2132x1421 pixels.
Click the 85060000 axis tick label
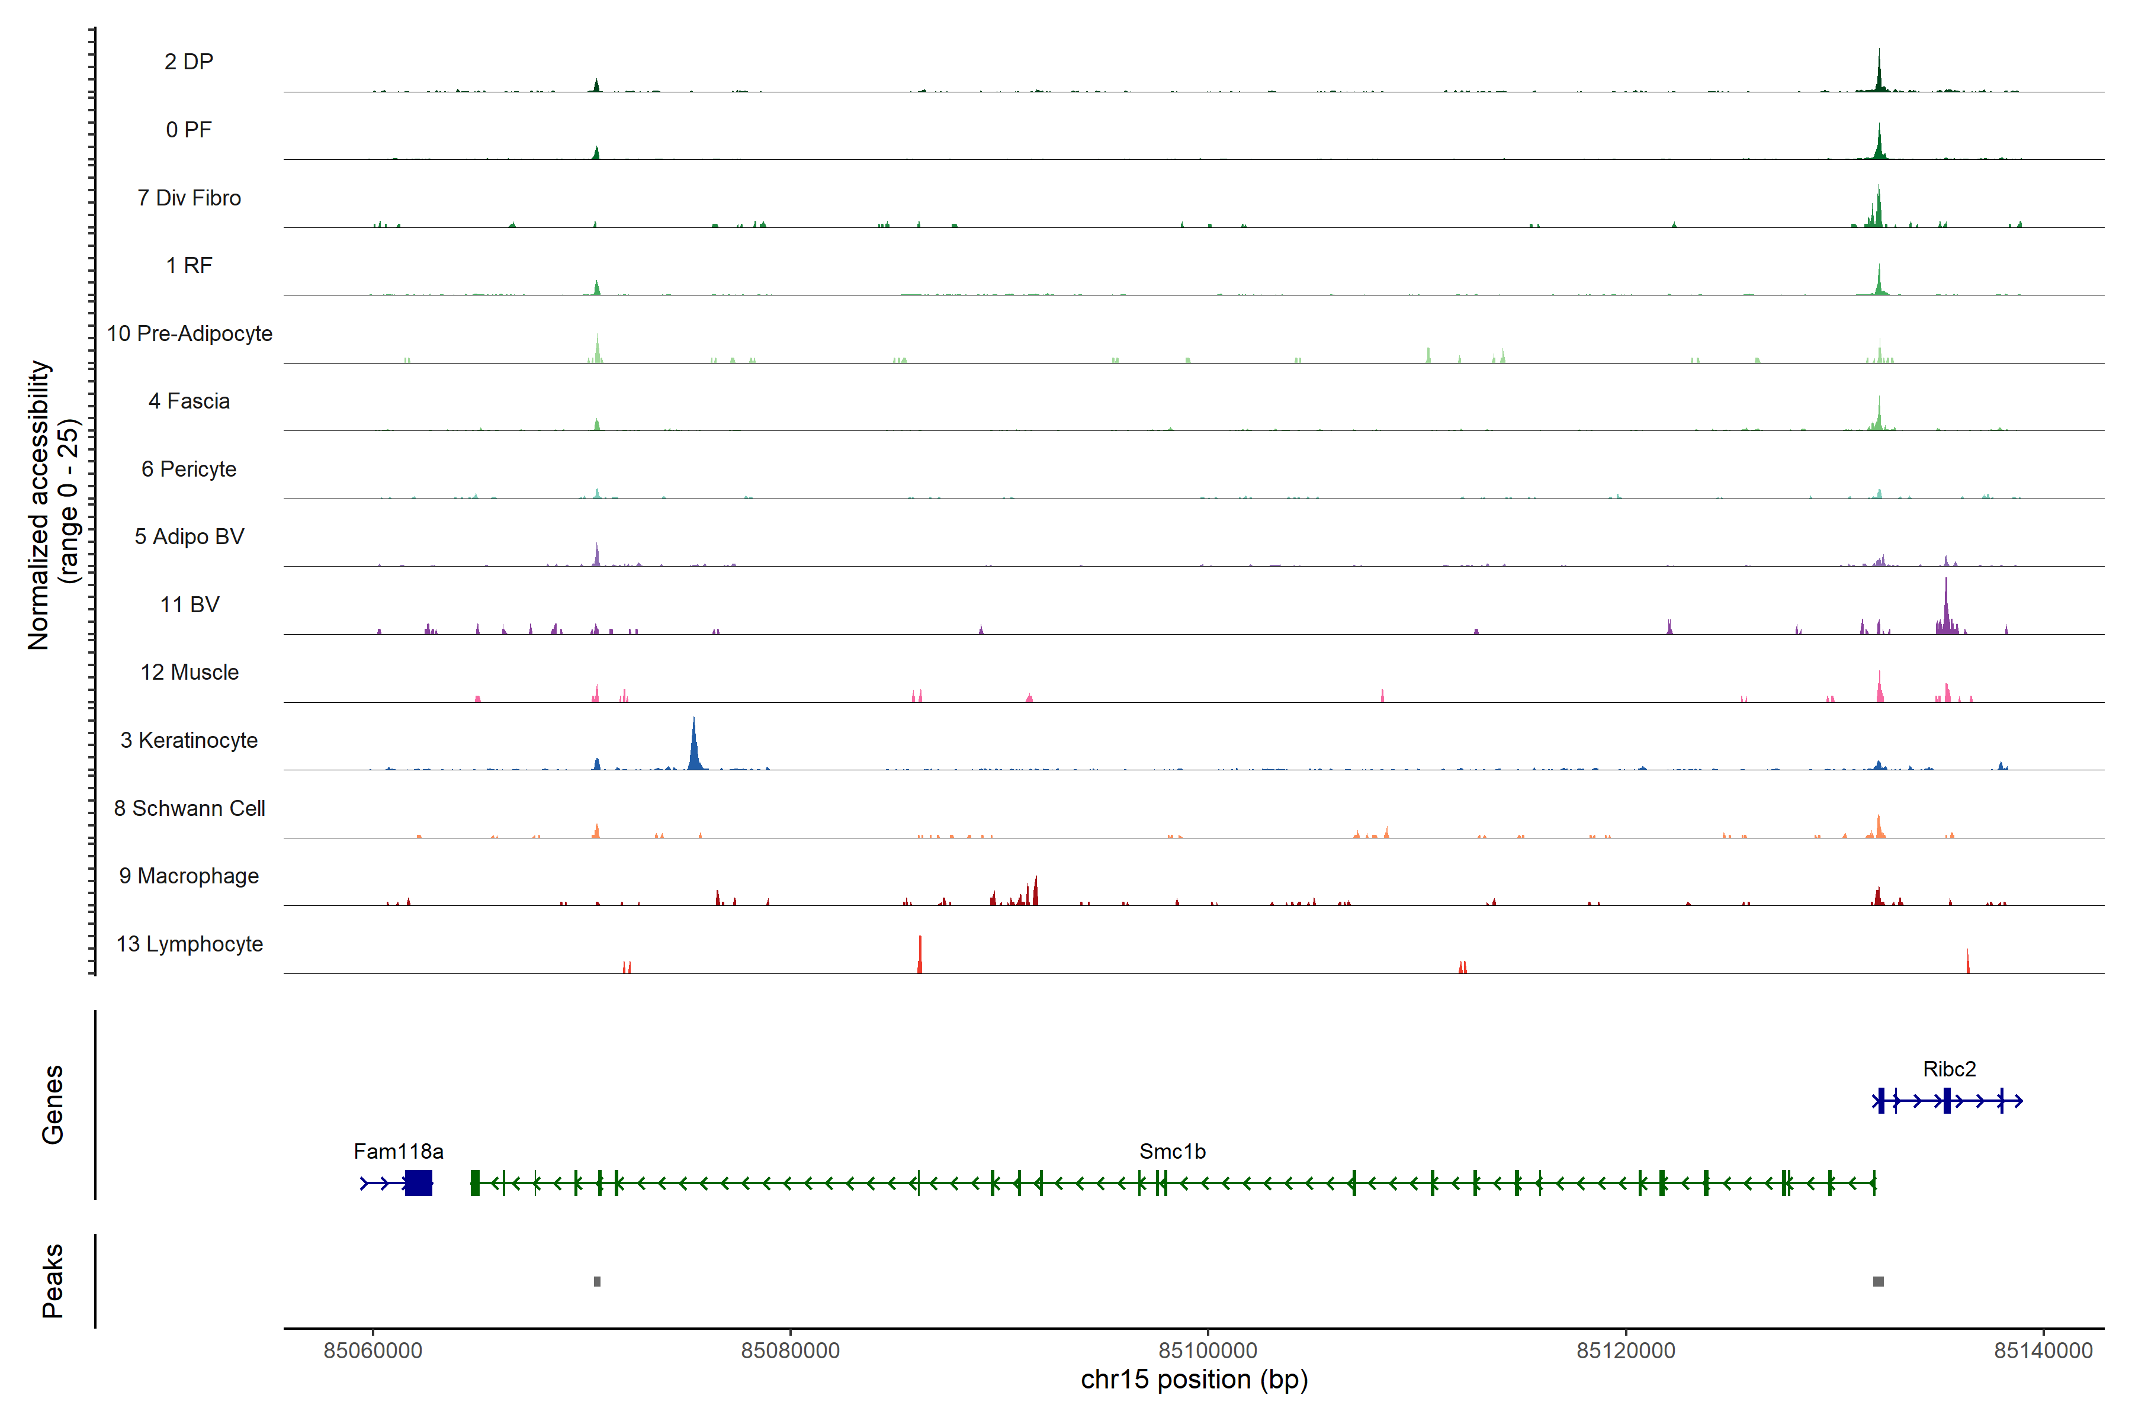point(373,1351)
